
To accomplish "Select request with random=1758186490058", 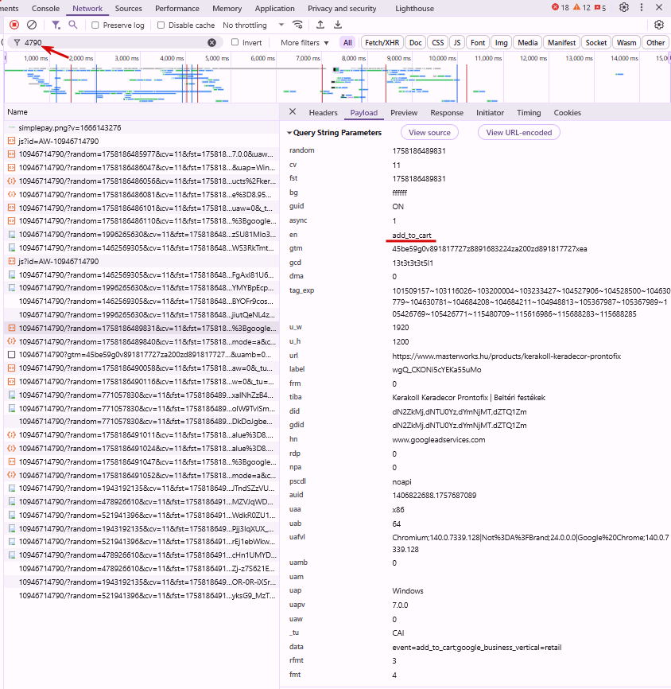I will click(x=142, y=368).
